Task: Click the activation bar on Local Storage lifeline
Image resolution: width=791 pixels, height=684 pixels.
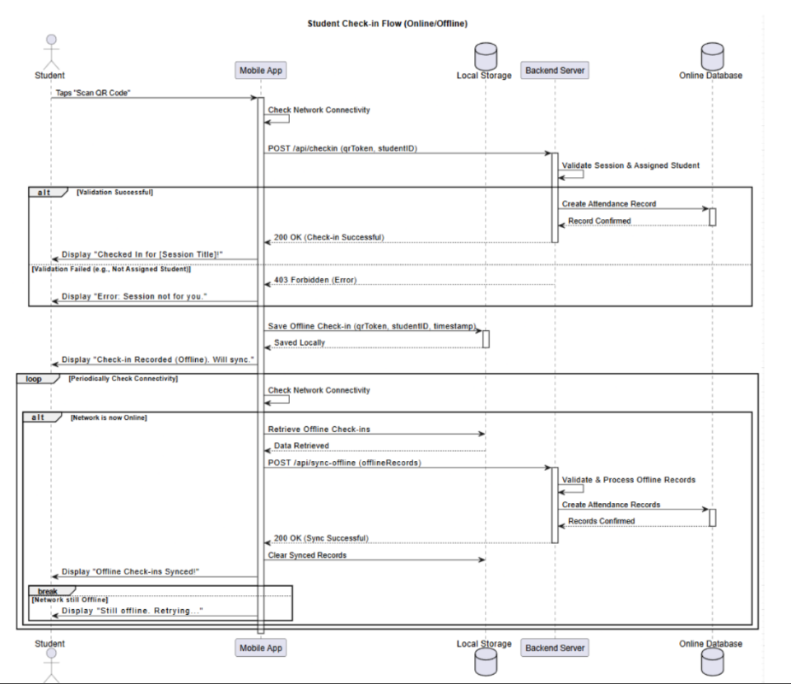Action: [486, 339]
